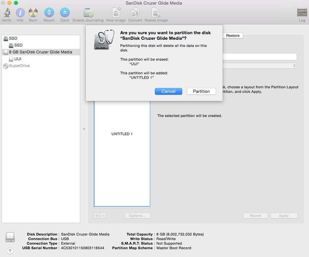Click S.M.A.R.T. Status Not Supported value
This screenshot has width=309, height=257.
tap(169, 243)
